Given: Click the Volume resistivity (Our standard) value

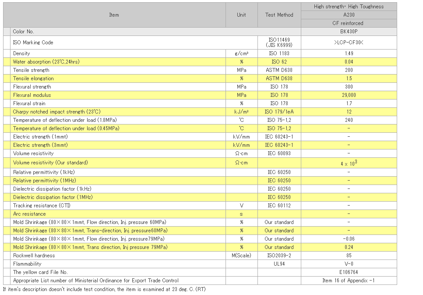Looking at the screenshot, I should (x=349, y=163).
